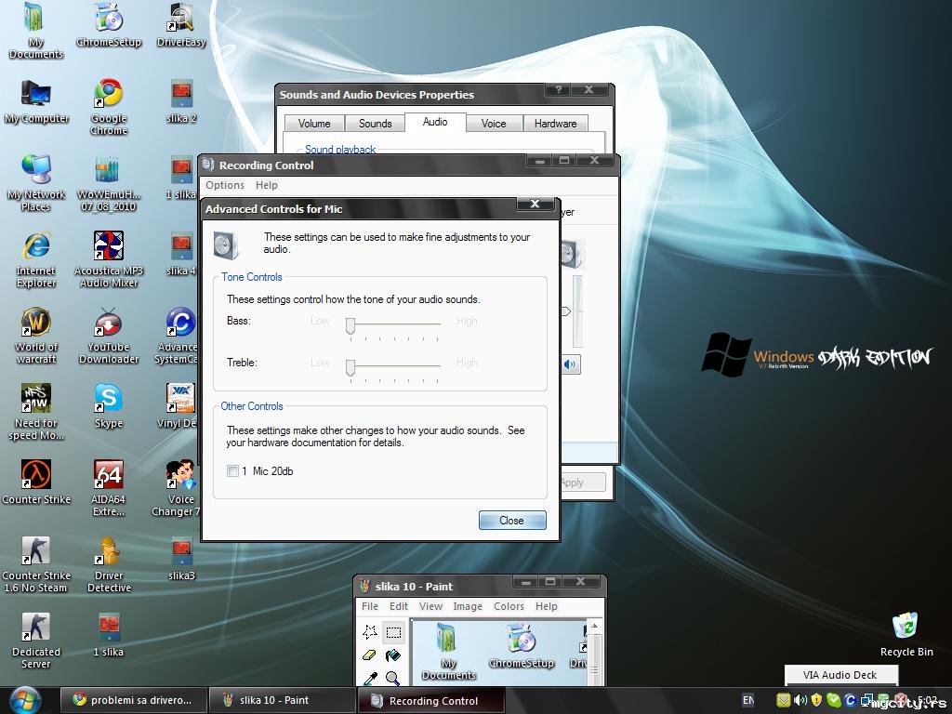Click the Treble slider handle
The width and height of the screenshot is (952, 714).
coord(350,368)
